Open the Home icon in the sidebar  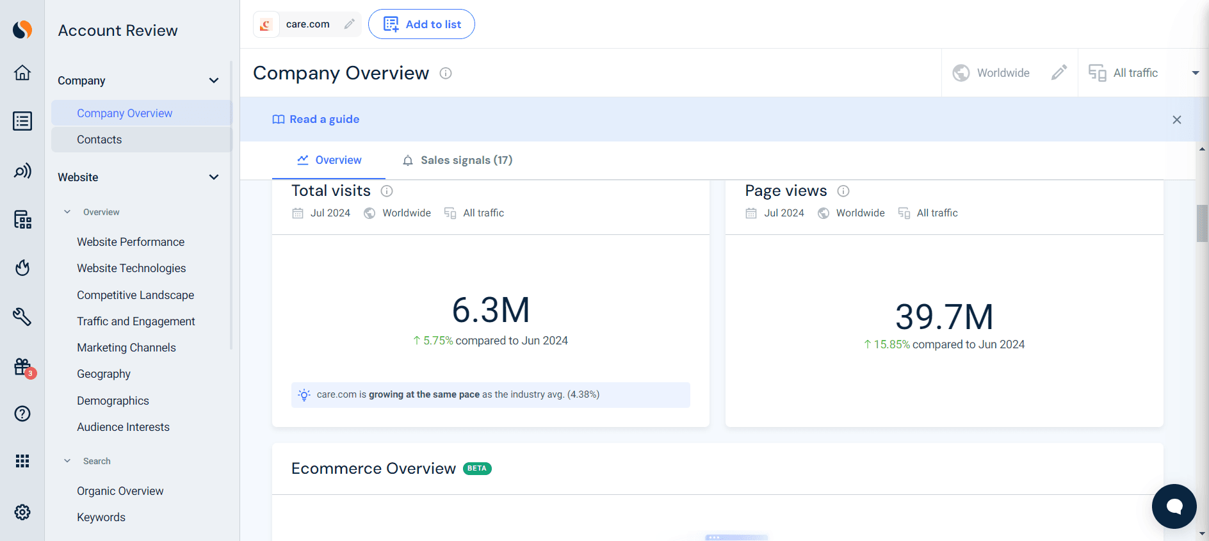22,72
